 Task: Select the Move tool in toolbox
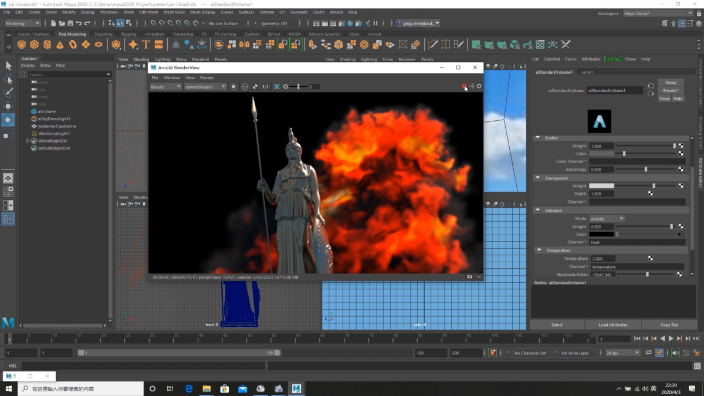[x=8, y=106]
